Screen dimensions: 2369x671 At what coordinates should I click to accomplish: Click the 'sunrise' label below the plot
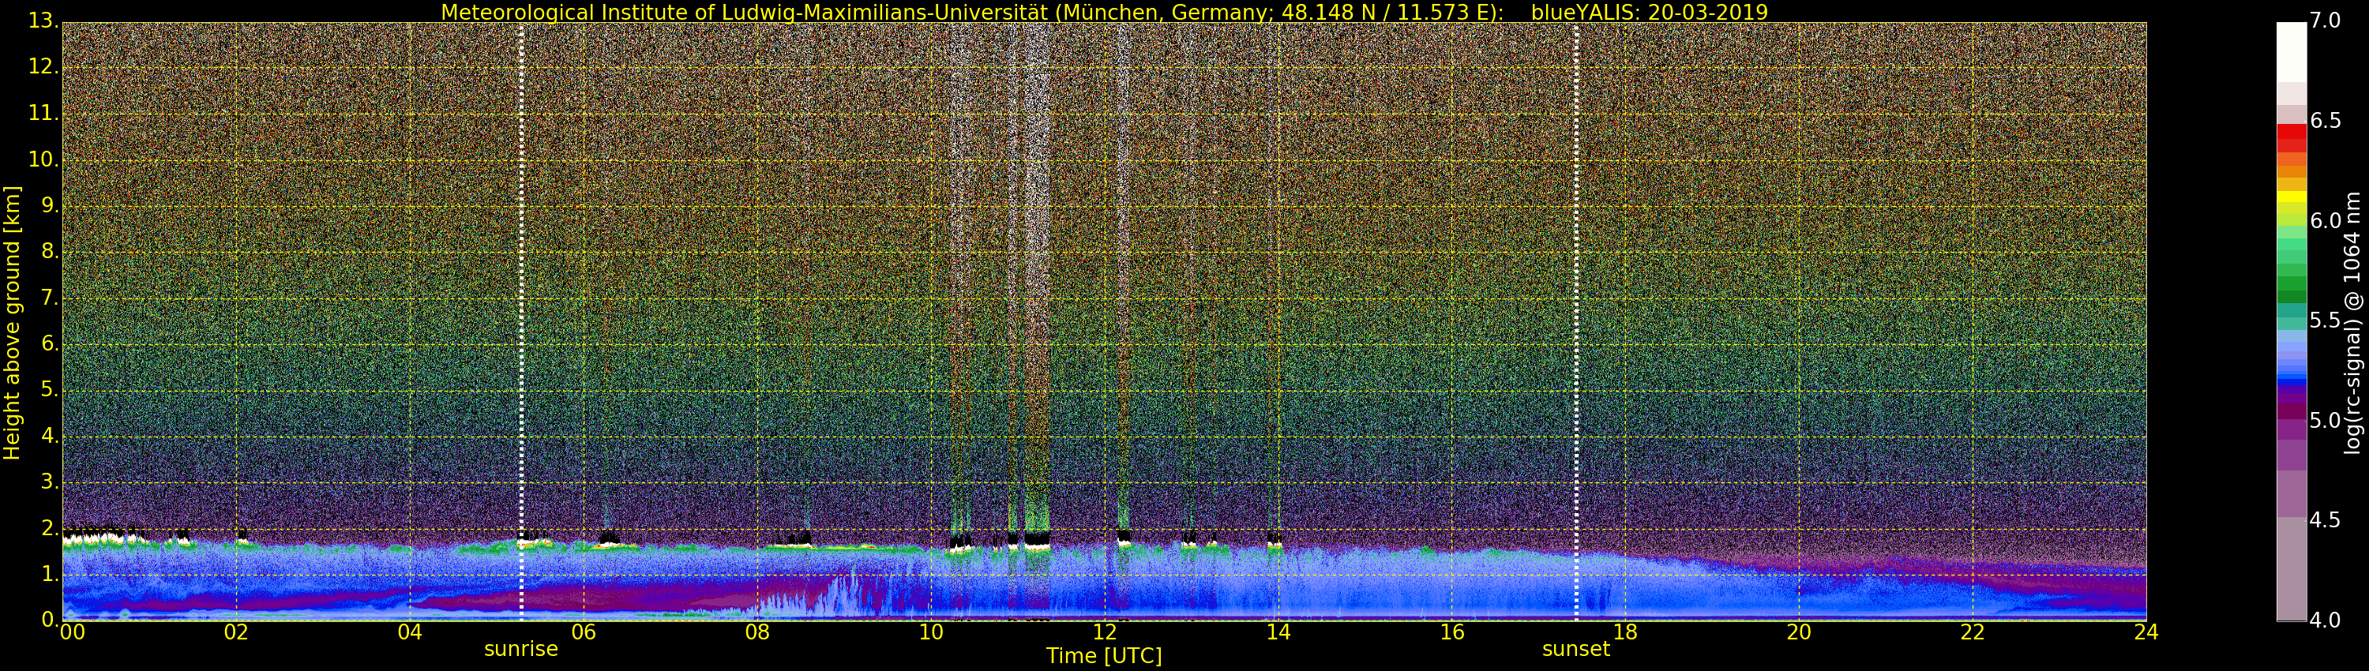click(520, 649)
